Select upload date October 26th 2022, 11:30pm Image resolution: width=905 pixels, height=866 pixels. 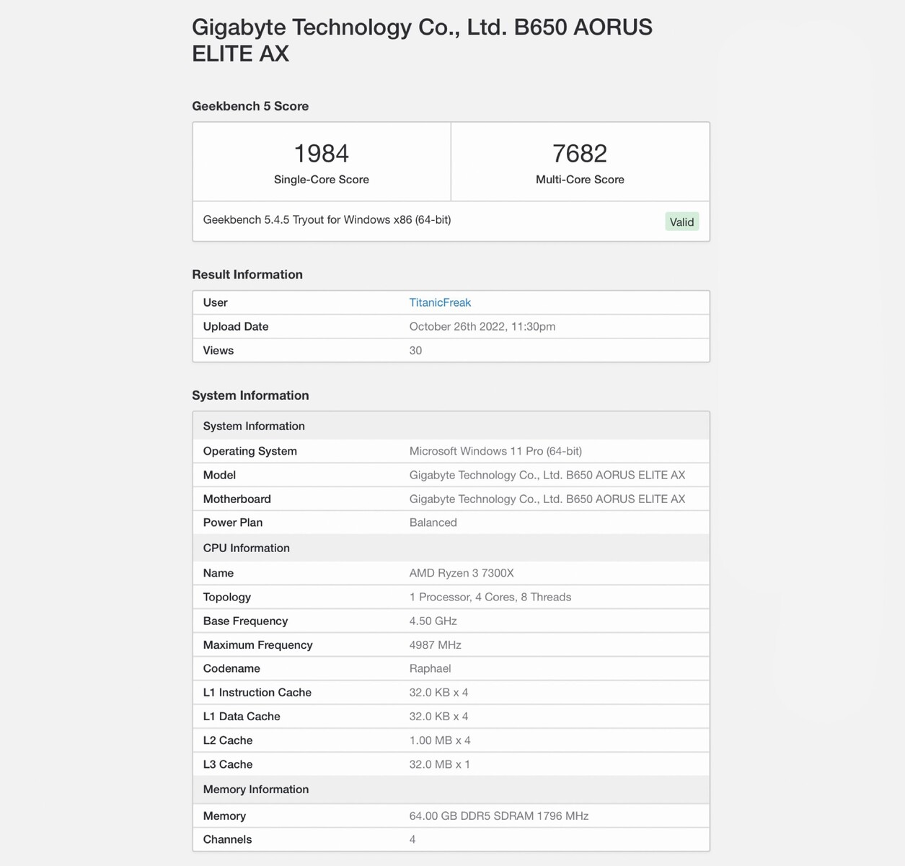coord(482,326)
